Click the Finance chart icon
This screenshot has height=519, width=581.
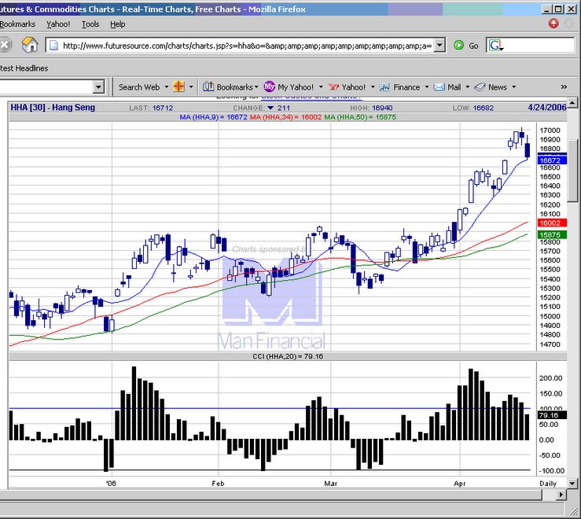pos(384,87)
